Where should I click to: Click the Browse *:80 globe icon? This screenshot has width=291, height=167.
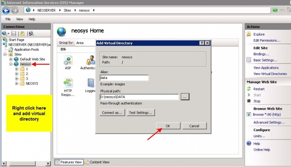(x=249, y=114)
